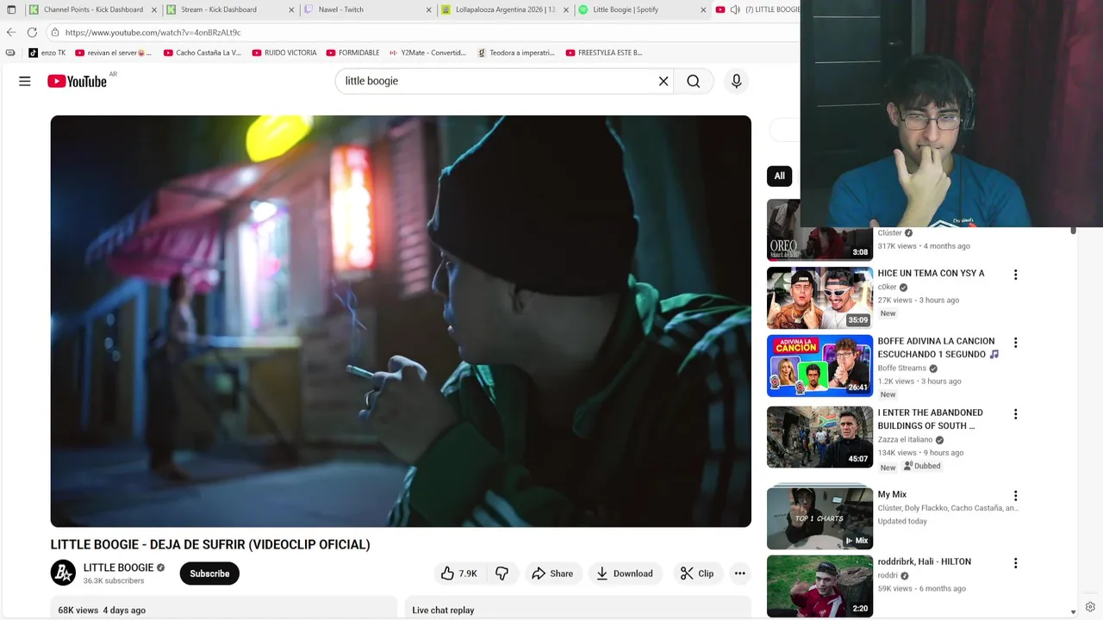Click the main video player
Screen dimensions: 1103x620
coord(401,321)
